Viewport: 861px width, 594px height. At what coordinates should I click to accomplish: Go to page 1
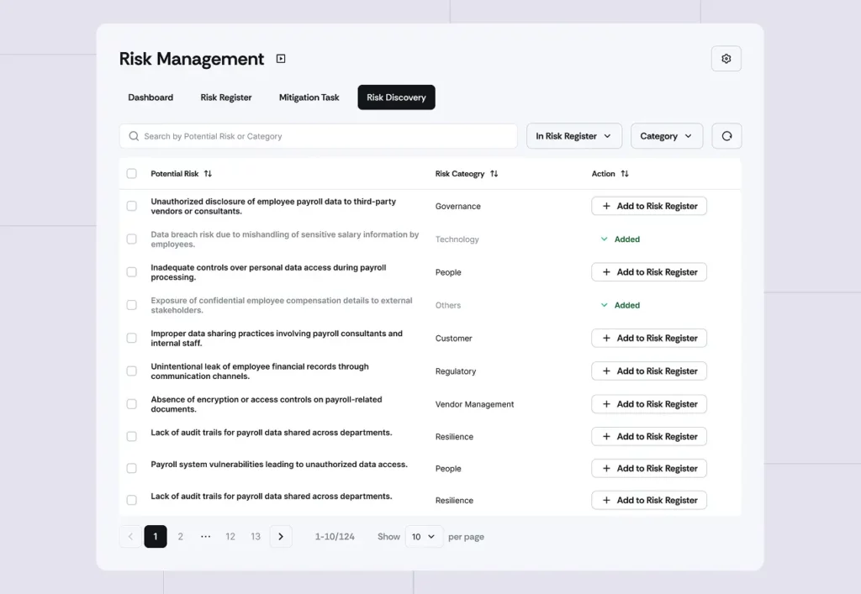[x=156, y=536]
